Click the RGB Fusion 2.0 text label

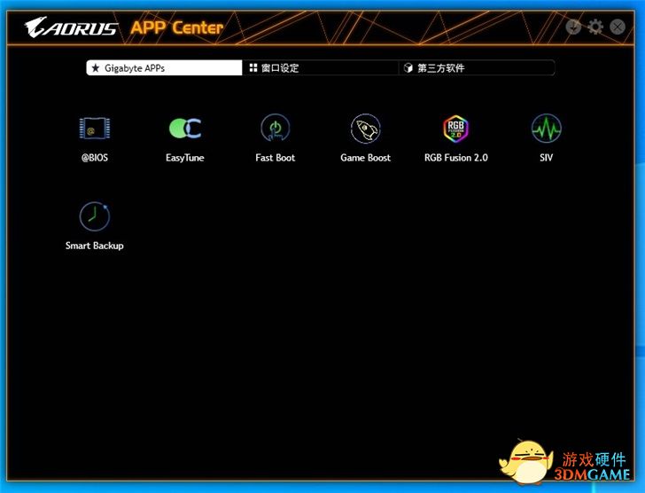(455, 158)
